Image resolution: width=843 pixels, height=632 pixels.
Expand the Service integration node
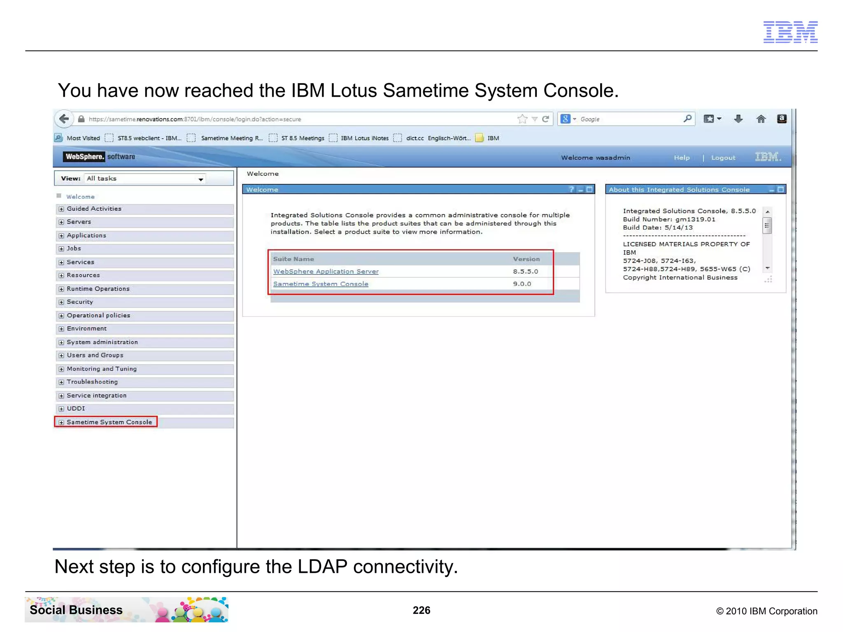pyautogui.click(x=61, y=396)
